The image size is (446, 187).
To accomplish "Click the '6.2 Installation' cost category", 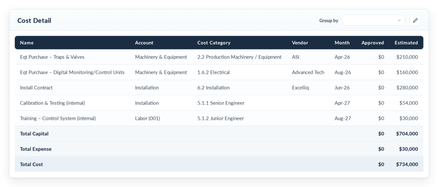I will (213, 88).
